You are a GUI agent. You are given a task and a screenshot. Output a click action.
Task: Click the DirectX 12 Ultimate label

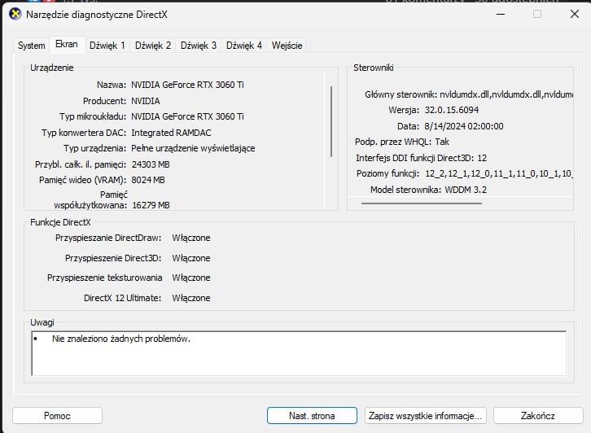[x=122, y=298]
